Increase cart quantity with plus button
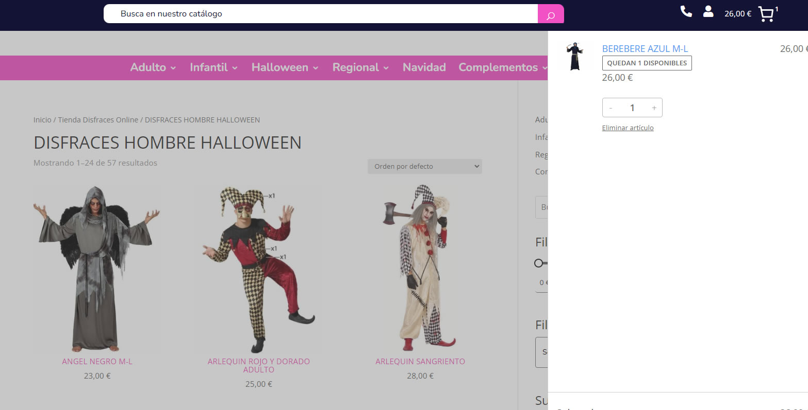Viewport: 808px width, 410px height. point(654,108)
